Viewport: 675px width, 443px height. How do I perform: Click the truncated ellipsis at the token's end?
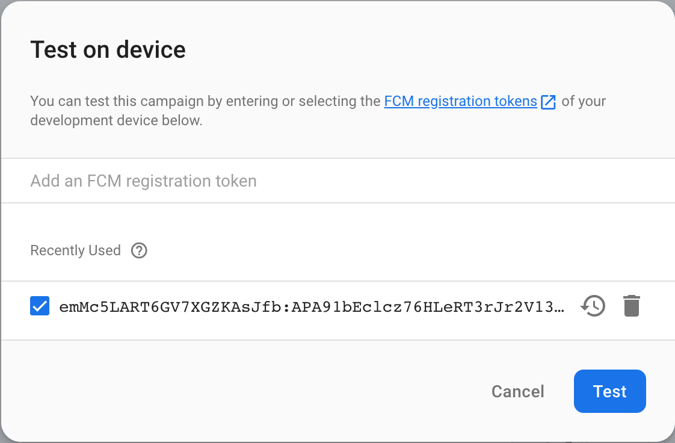click(559, 308)
